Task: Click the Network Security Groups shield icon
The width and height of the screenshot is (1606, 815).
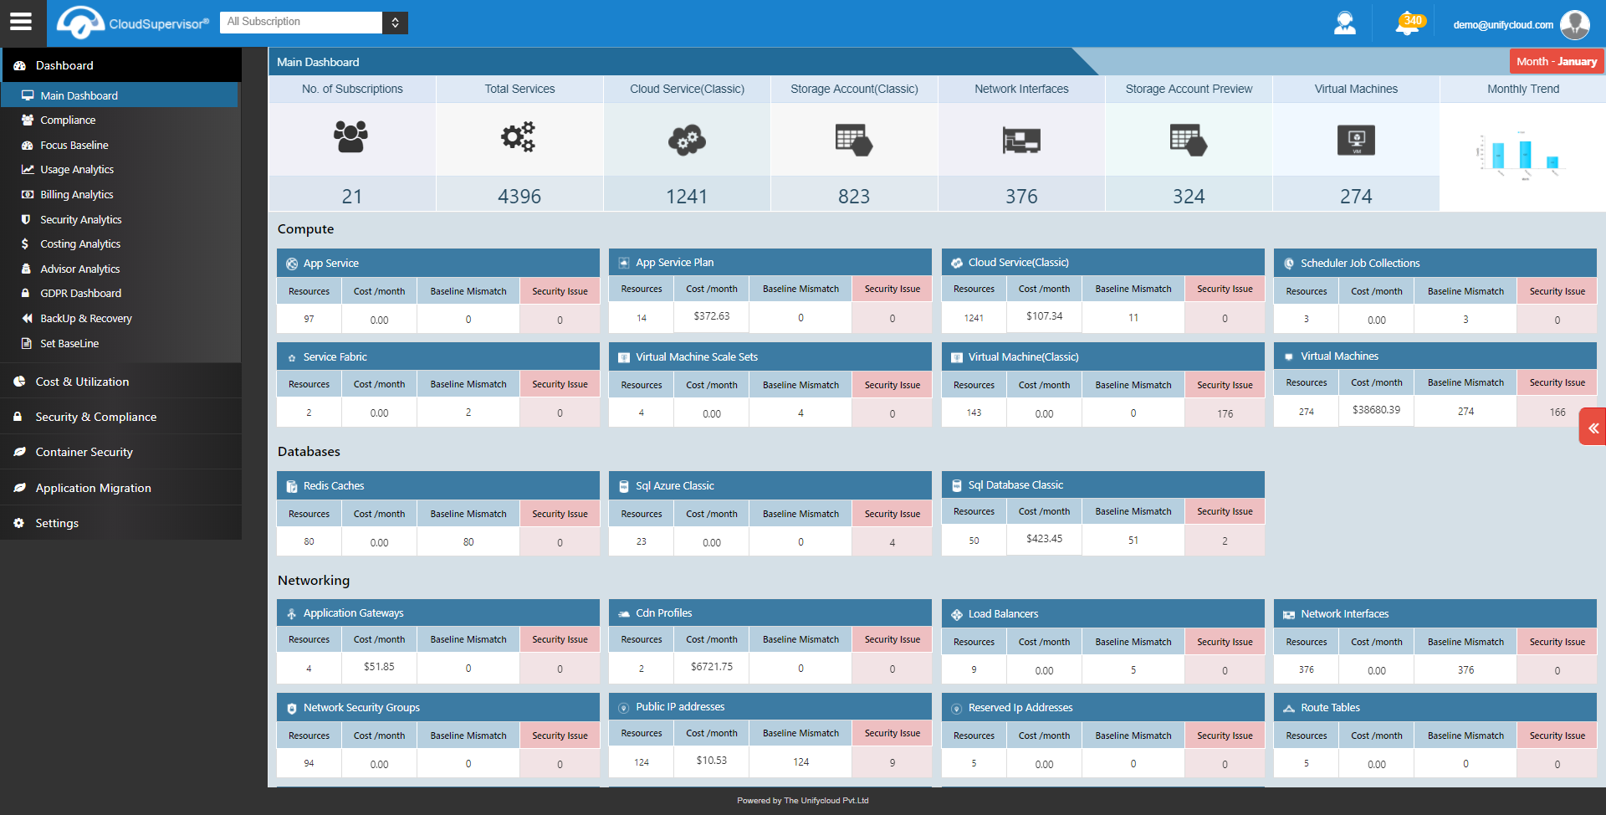Action: point(292,708)
